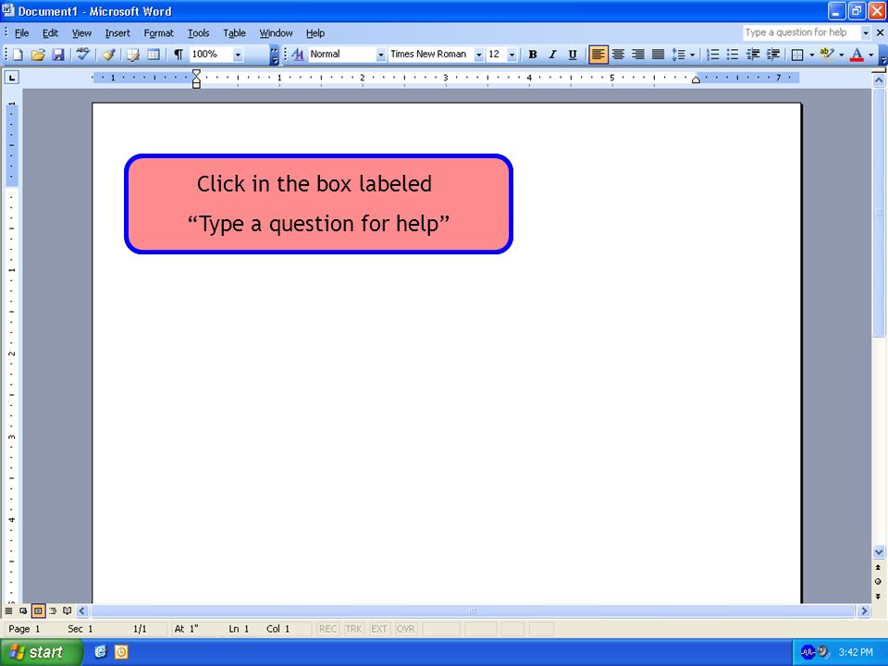
Task: Toggle bold formatting
Action: 533,55
